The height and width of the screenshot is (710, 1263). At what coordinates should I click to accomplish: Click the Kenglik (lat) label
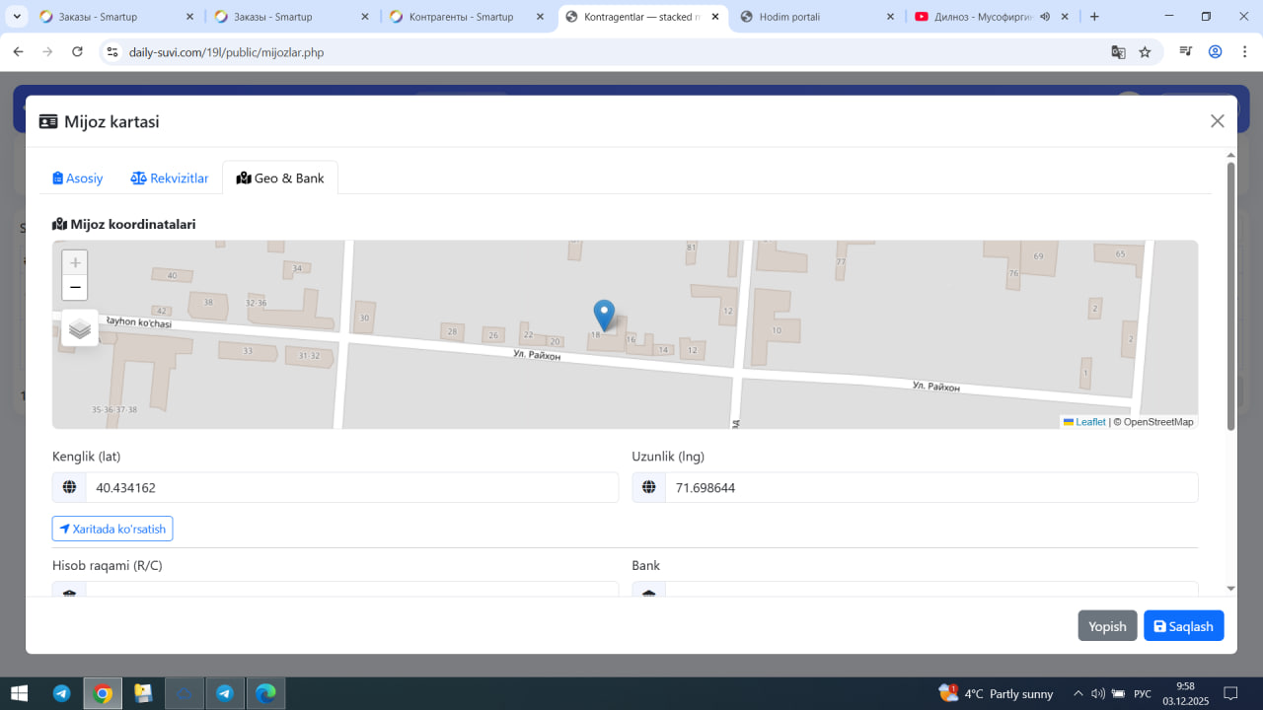click(87, 456)
